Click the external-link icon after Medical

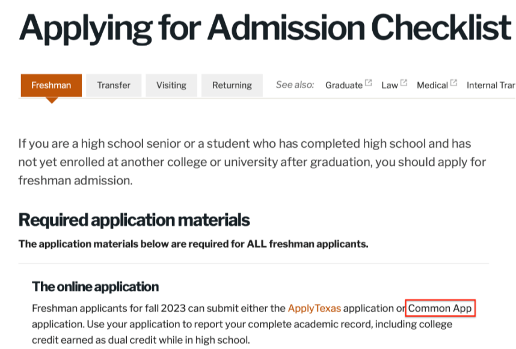(x=453, y=83)
